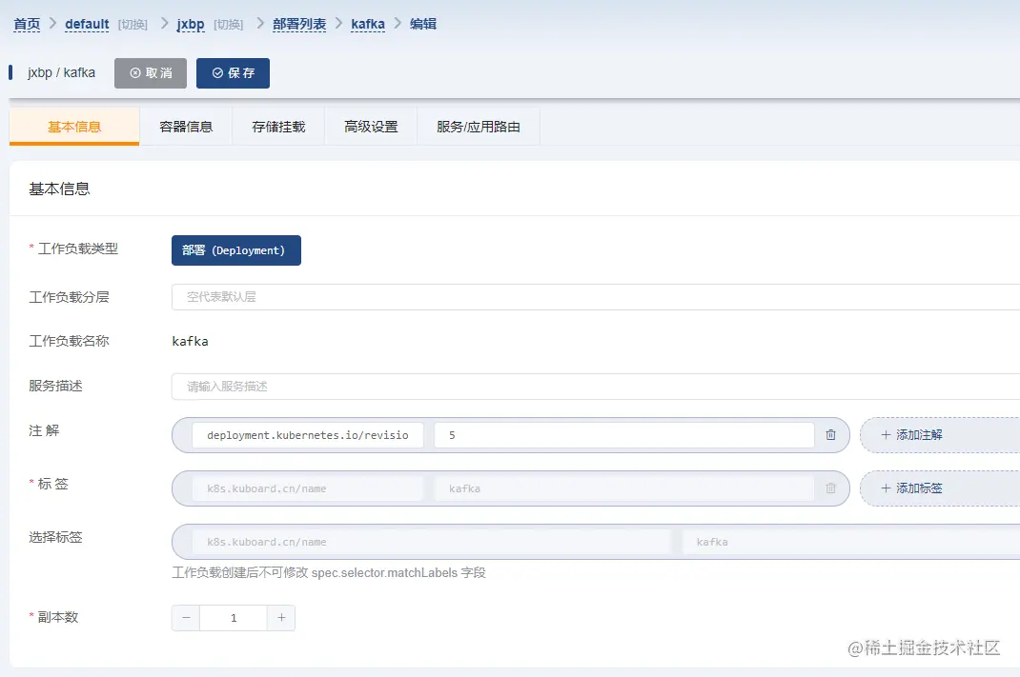The width and height of the screenshot is (1020, 677).
Task: Click the 副本数 number field showing 1
Action: (x=234, y=618)
